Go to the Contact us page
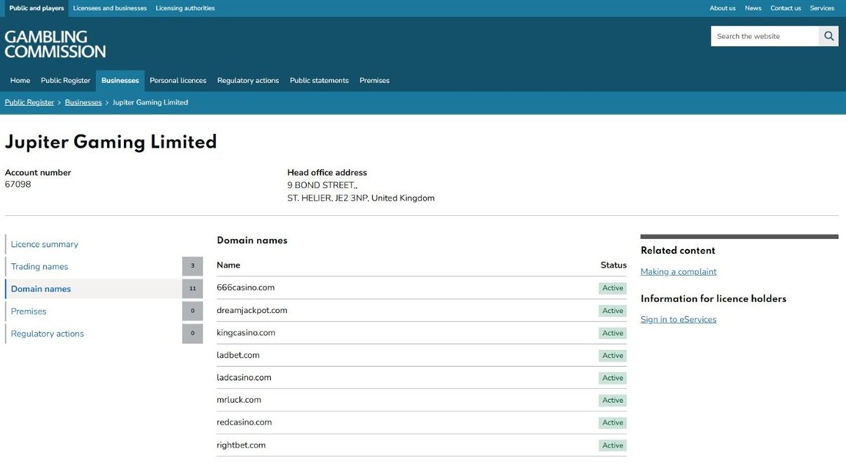Image resolution: width=846 pixels, height=463 pixels. [785, 8]
